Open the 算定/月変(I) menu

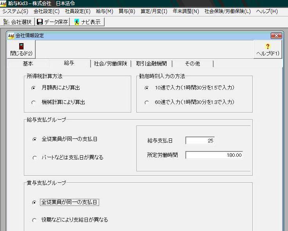(154, 11)
